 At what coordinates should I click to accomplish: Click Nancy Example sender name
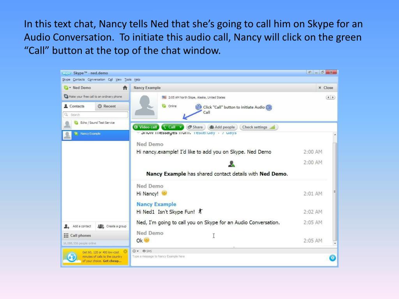pos(156,204)
